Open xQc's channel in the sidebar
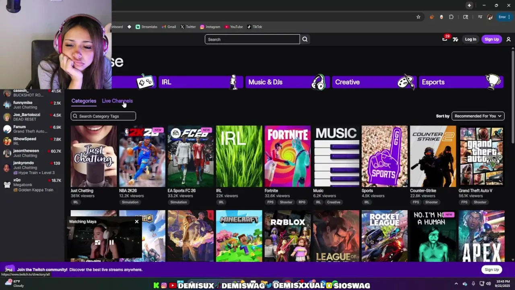Image resolution: width=515 pixels, height=290 pixels. click(32, 185)
